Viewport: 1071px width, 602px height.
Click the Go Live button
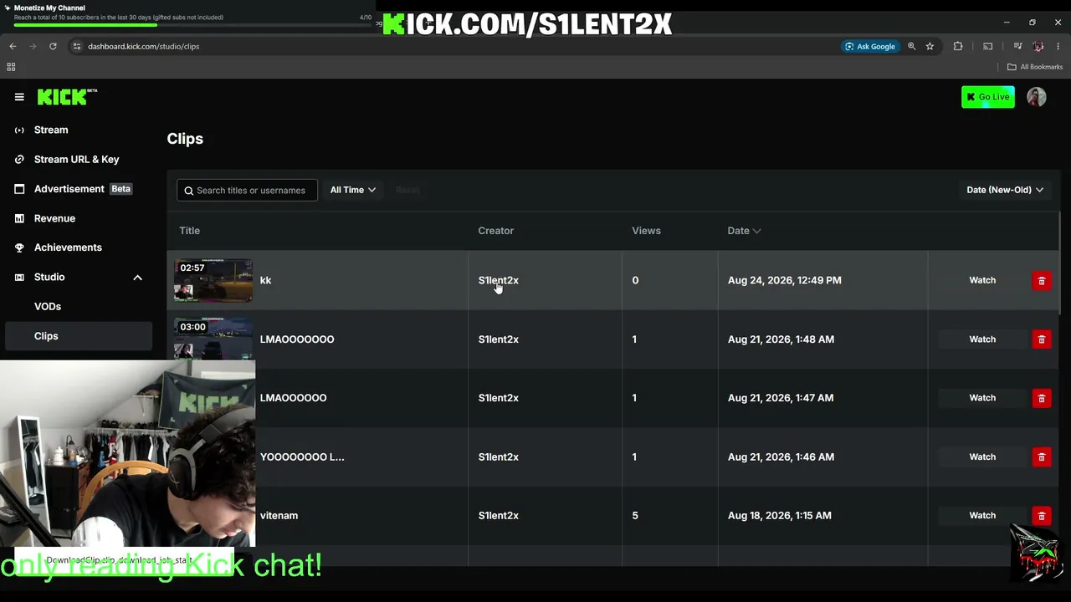pyautogui.click(x=988, y=97)
